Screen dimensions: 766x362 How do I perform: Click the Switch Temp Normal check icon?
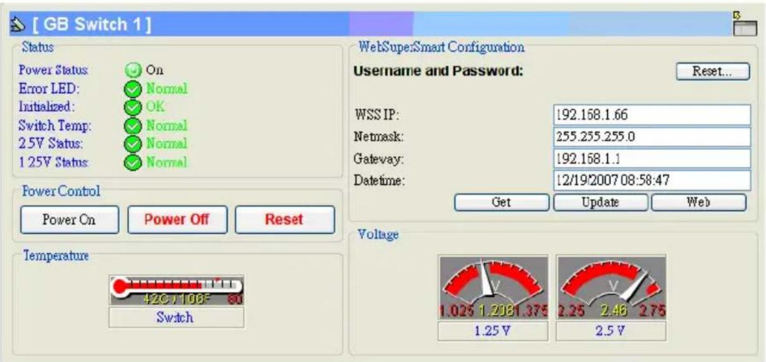pyautogui.click(x=132, y=125)
